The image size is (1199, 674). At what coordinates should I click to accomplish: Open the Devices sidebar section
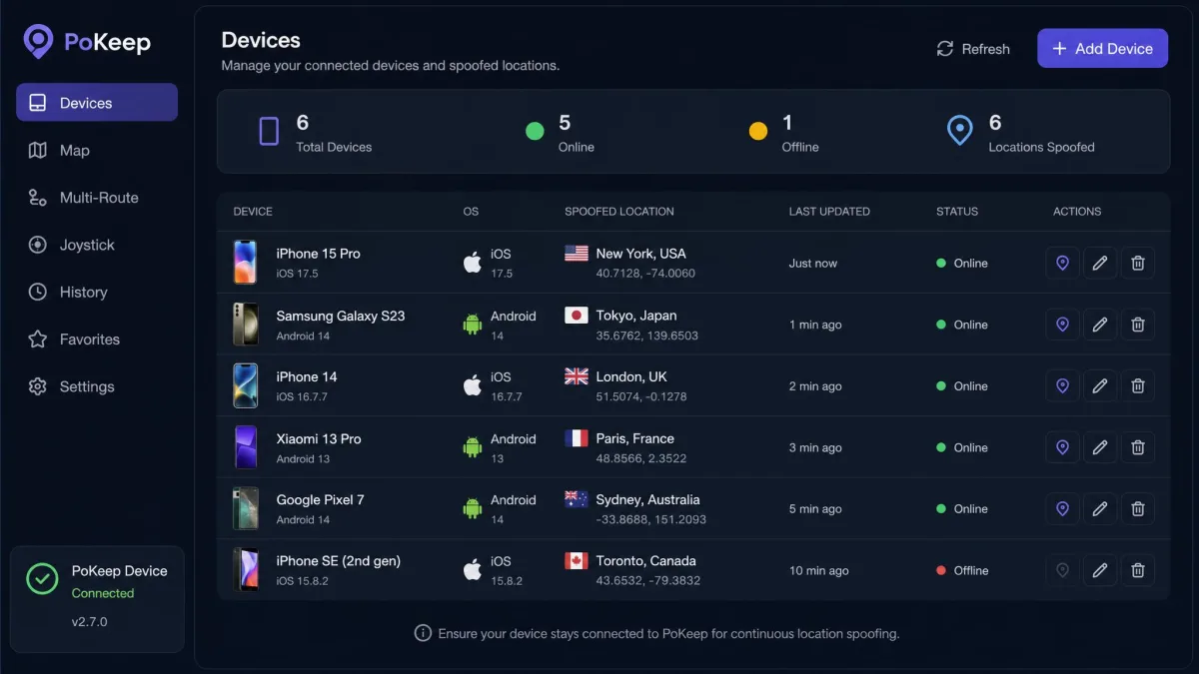point(97,103)
